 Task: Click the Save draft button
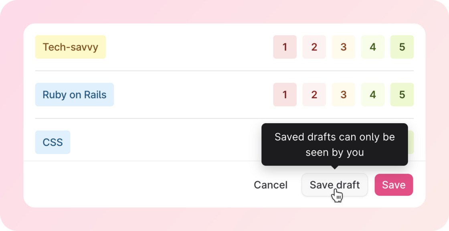(334, 185)
